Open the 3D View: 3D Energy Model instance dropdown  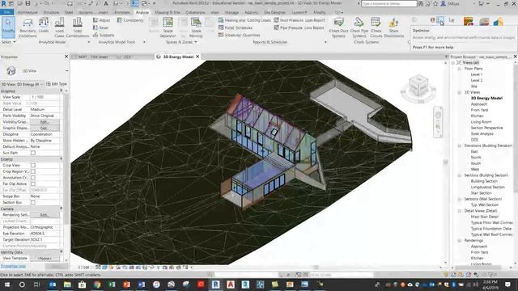coord(41,84)
